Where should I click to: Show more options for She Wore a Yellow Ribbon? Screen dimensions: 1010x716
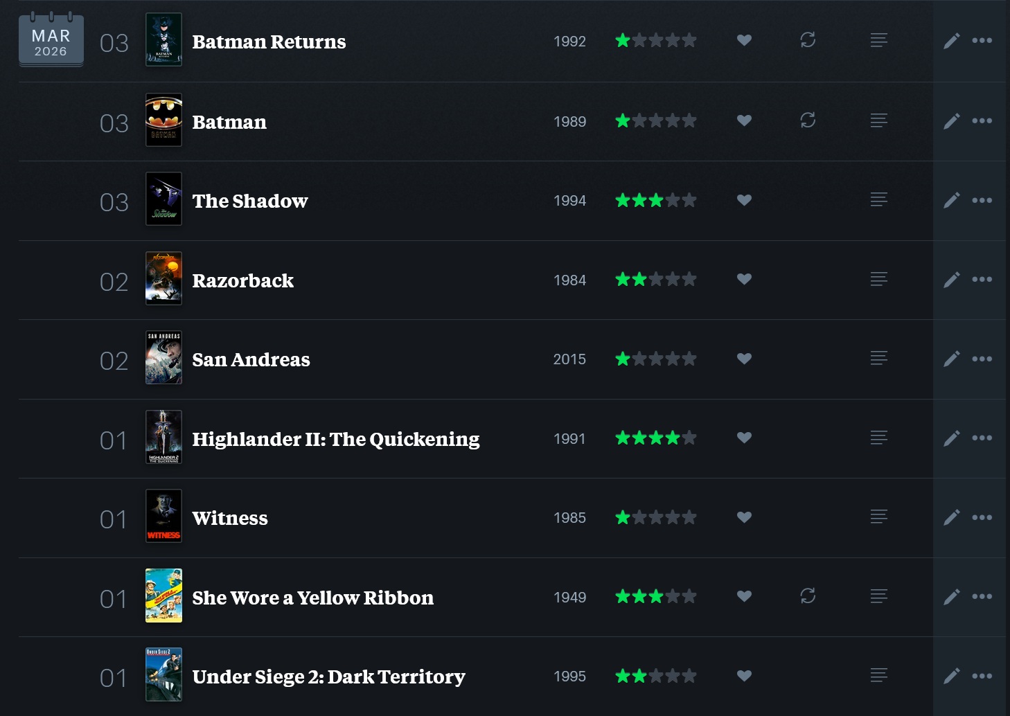pos(982,597)
